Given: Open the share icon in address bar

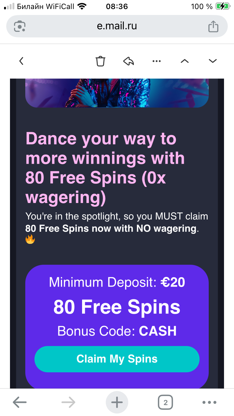Looking at the screenshot, I should 213,26.
